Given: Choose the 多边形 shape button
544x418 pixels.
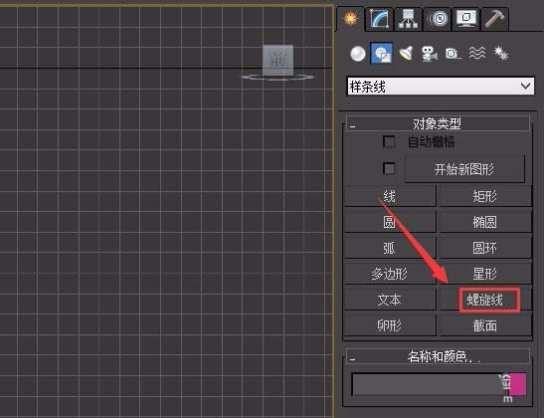Looking at the screenshot, I should [390, 275].
